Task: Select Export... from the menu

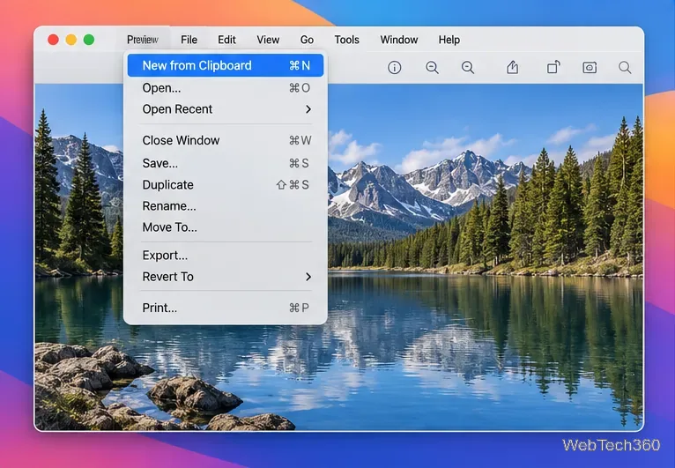Action: pos(226,256)
